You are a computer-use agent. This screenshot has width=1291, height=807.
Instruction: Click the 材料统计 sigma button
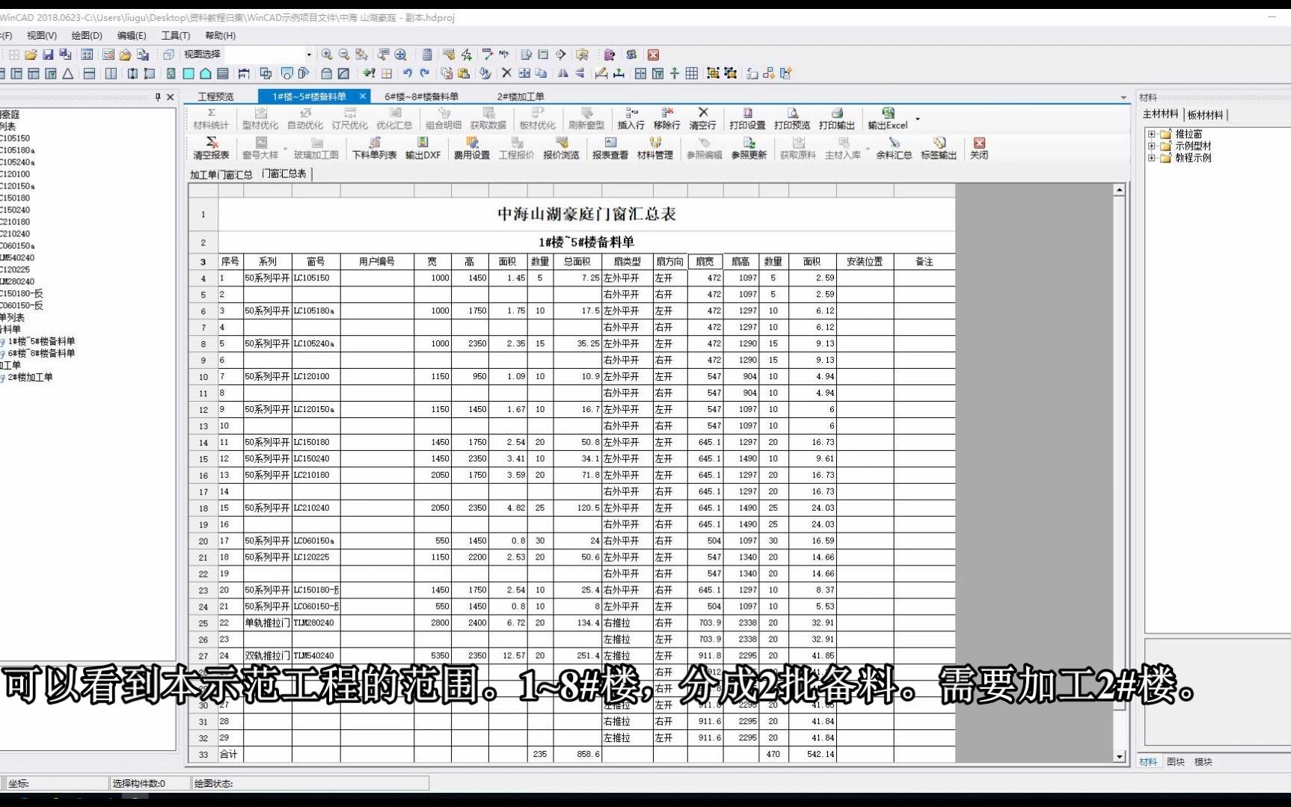211,119
